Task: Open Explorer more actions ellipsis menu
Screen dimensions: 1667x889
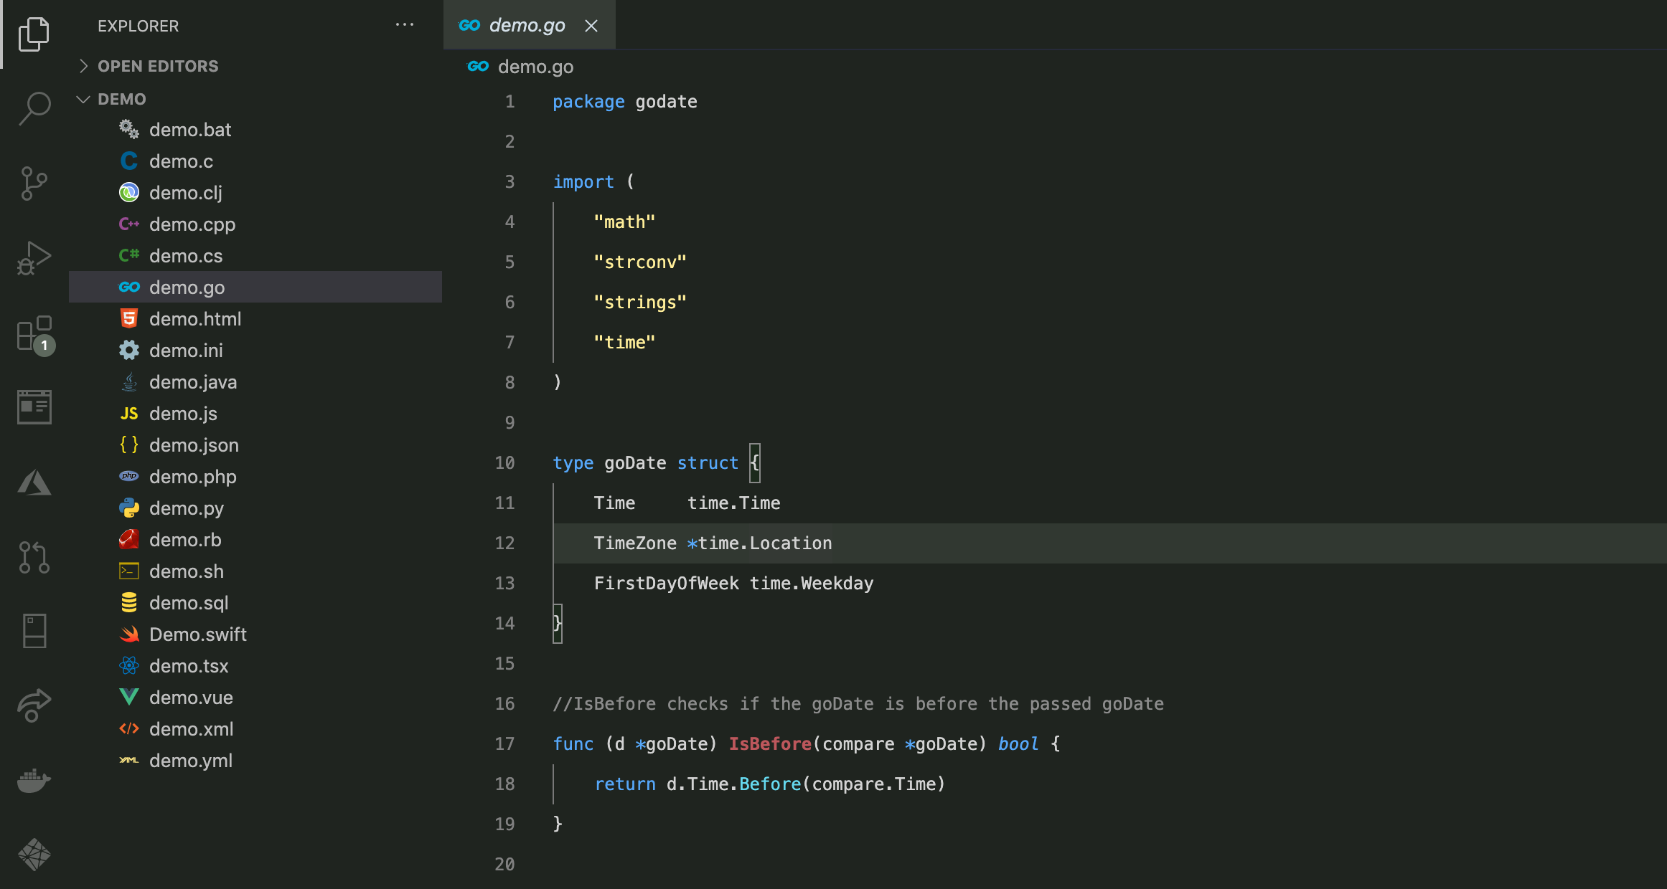Action: [405, 25]
